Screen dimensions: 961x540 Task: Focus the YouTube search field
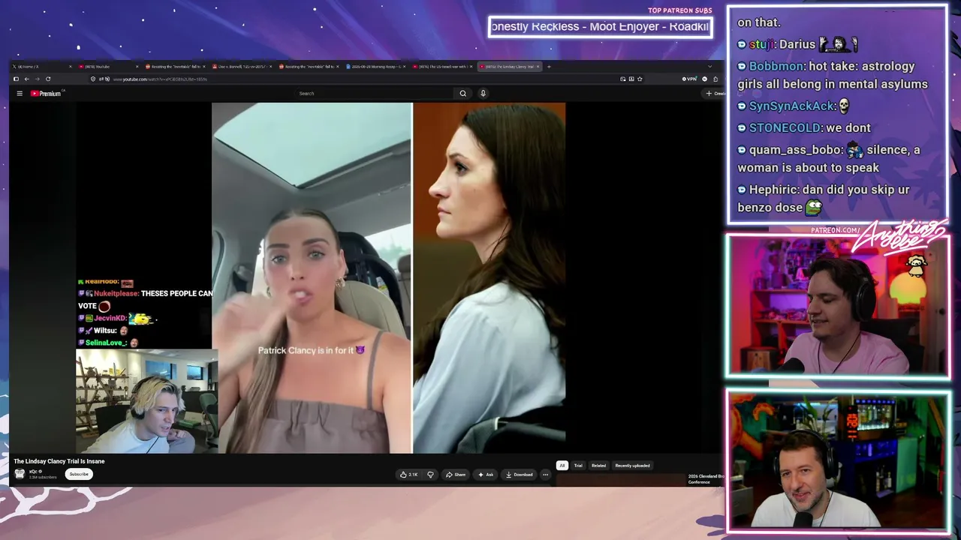[x=375, y=94]
